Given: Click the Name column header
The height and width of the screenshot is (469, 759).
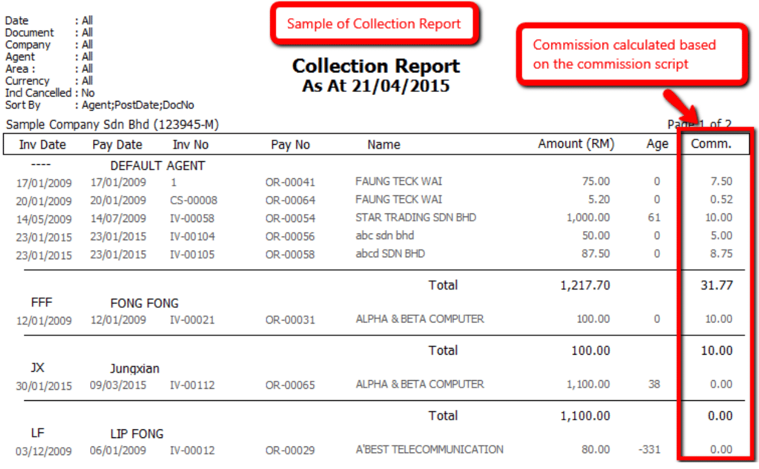Looking at the screenshot, I should point(383,145).
